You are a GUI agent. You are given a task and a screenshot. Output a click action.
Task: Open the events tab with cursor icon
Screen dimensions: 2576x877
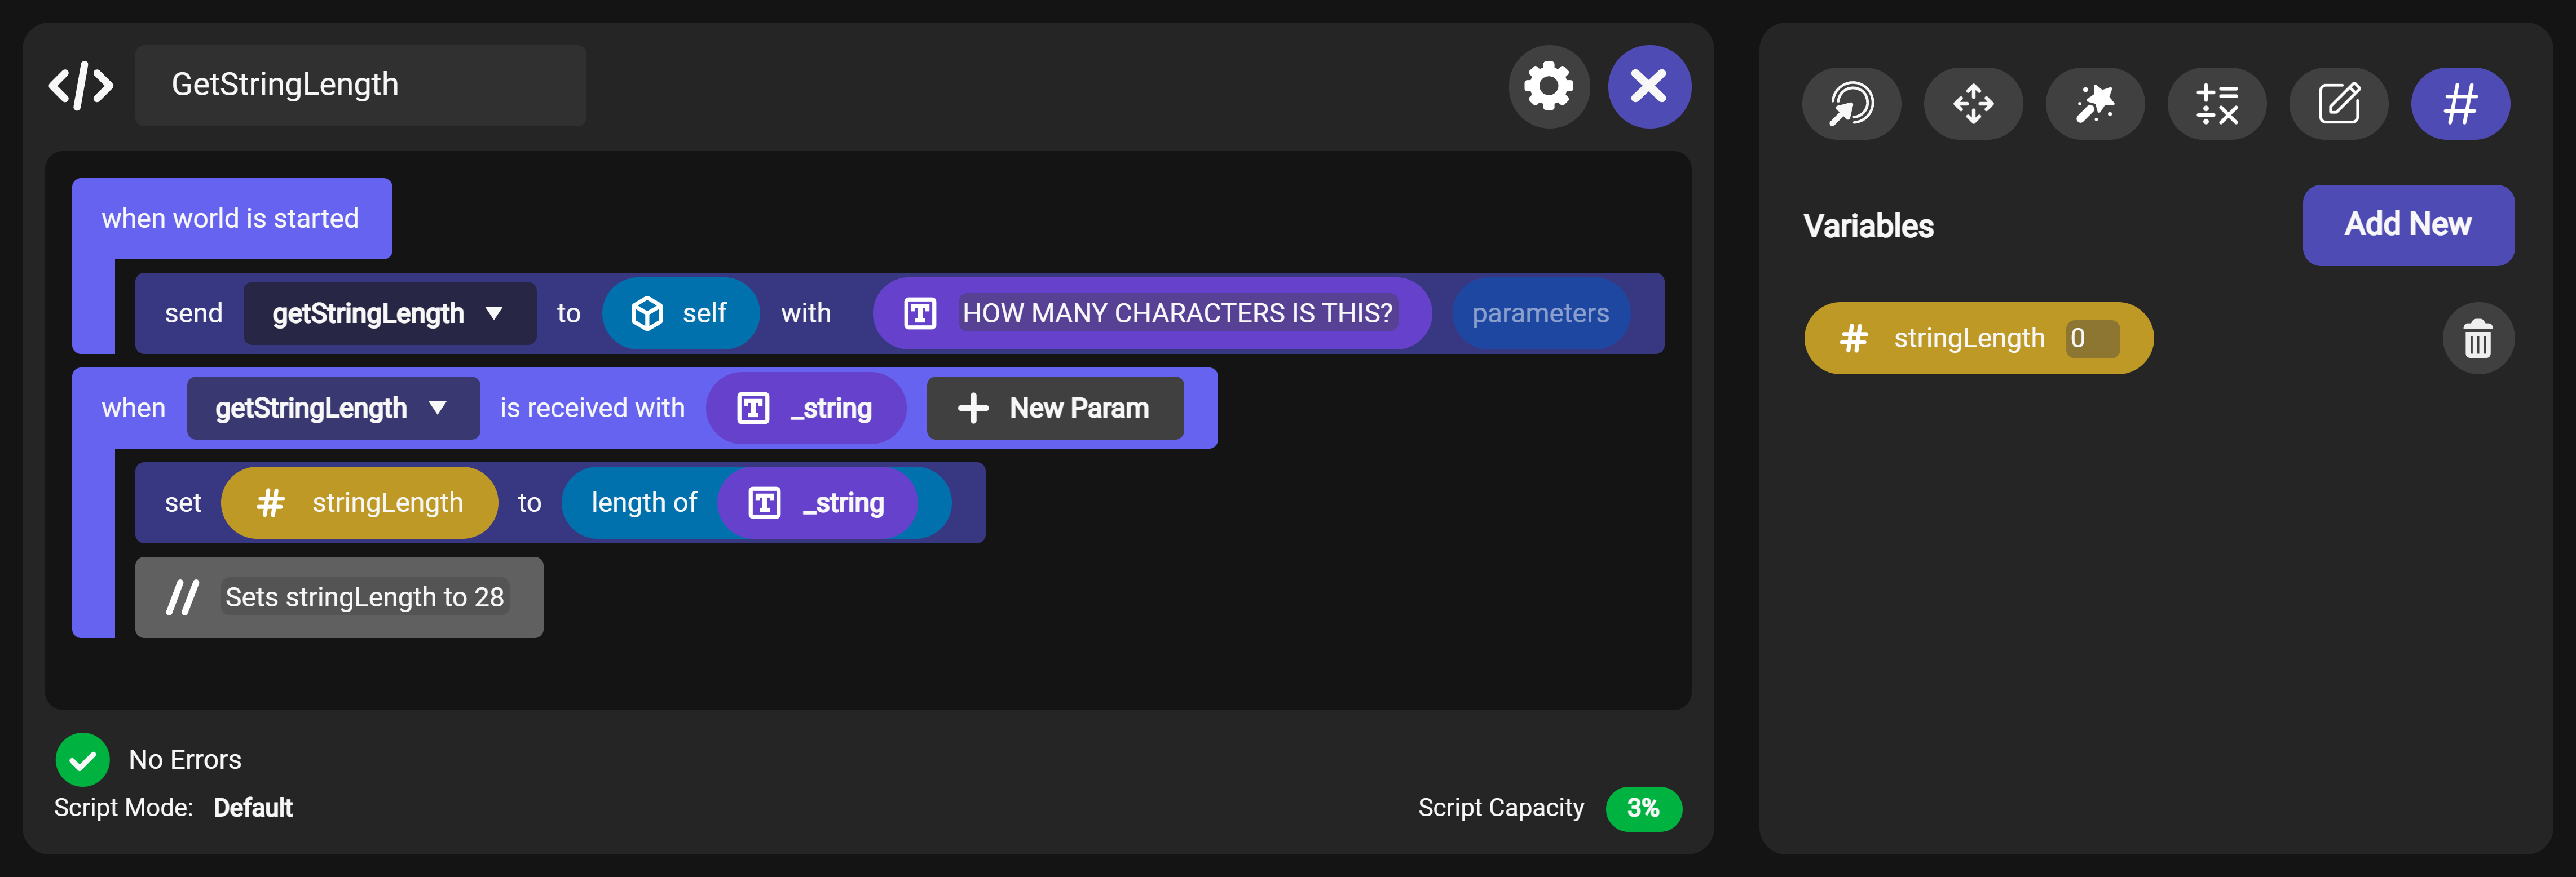coord(1851,104)
